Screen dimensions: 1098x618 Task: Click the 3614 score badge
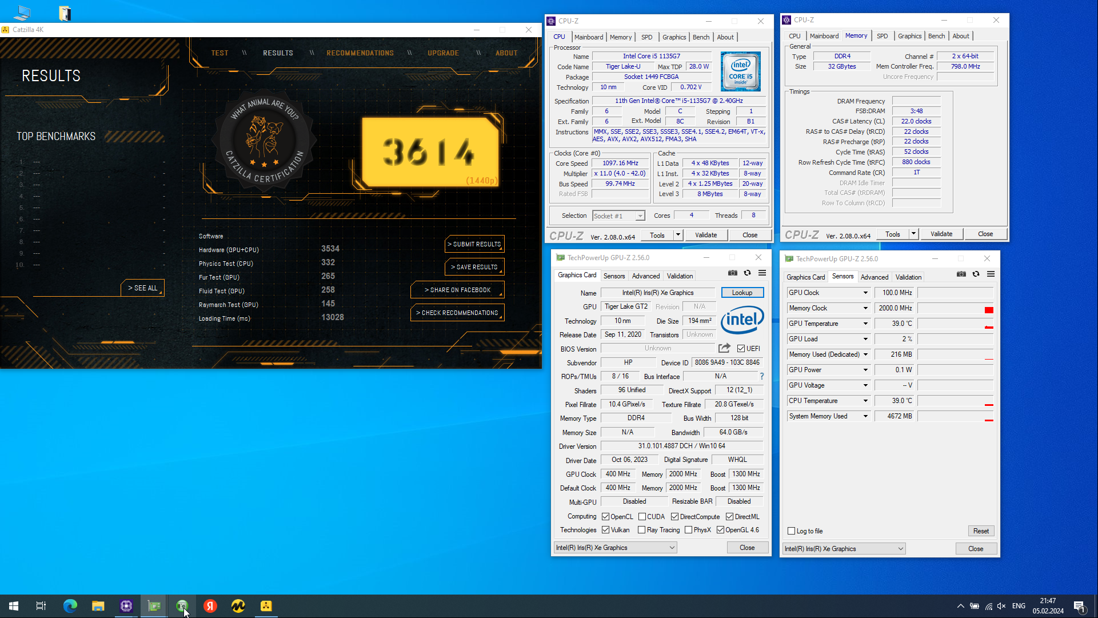[430, 152]
